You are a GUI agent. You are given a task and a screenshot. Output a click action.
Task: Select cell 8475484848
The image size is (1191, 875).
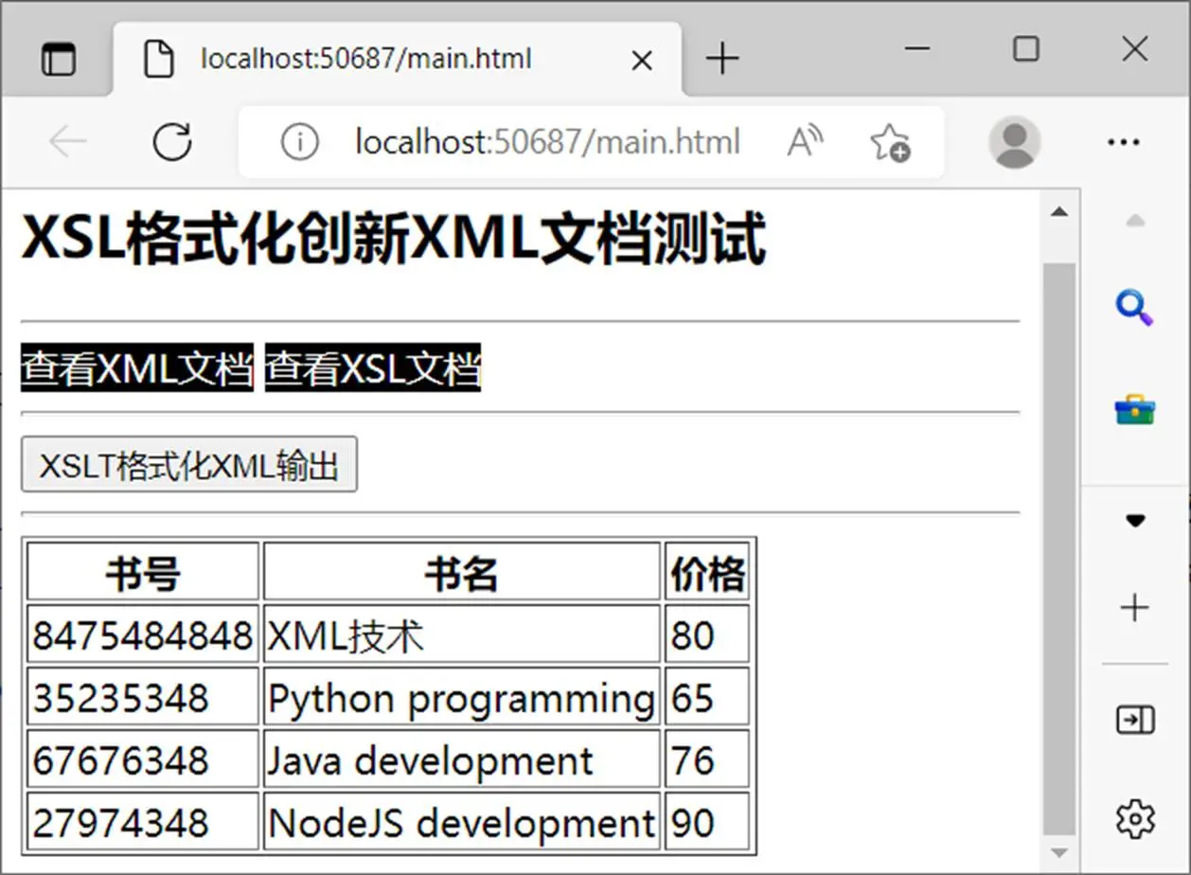pyautogui.click(x=143, y=634)
